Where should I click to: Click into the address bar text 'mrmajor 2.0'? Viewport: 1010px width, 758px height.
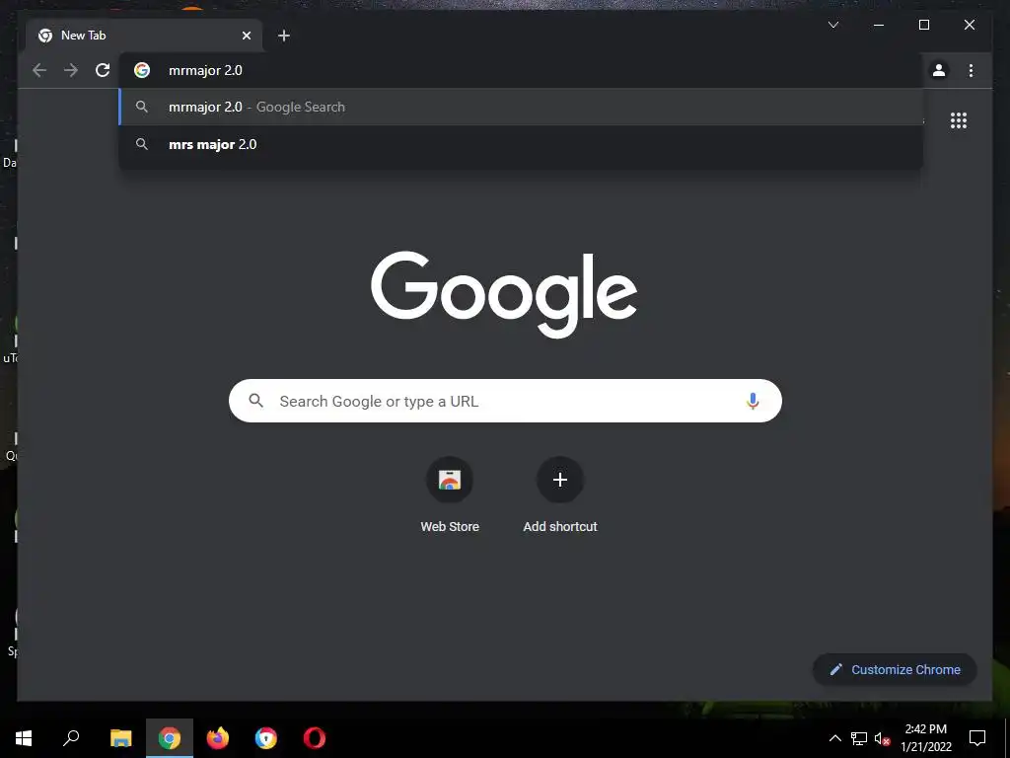[x=205, y=70]
